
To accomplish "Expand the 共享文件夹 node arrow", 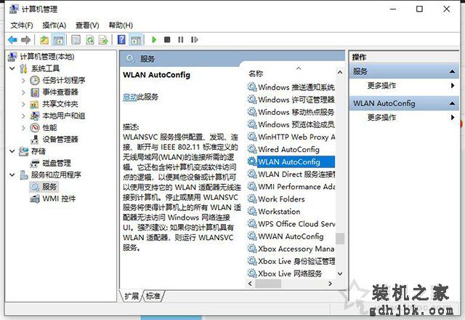I will (x=23, y=104).
